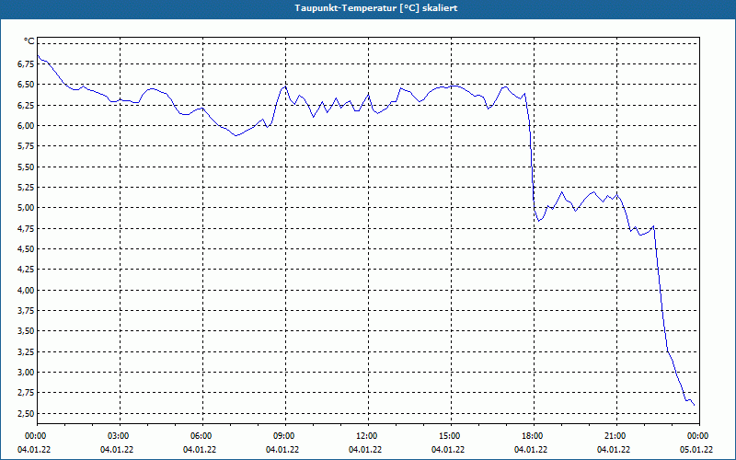This screenshot has height=460, width=736.
Task: Click the 18:00 time label on x-axis
Action: click(x=534, y=436)
